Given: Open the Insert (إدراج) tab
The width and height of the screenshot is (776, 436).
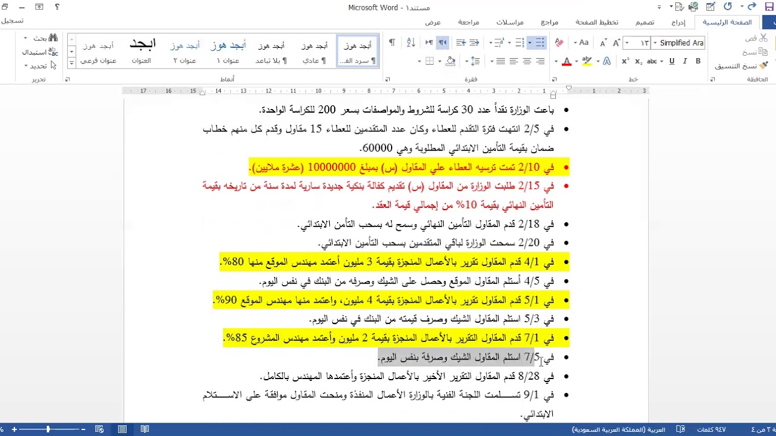Looking at the screenshot, I should point(678,22).
